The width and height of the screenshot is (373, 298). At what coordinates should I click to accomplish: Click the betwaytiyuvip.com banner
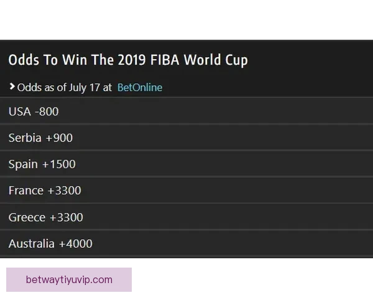pyautogui.click(x=69, y=279)
